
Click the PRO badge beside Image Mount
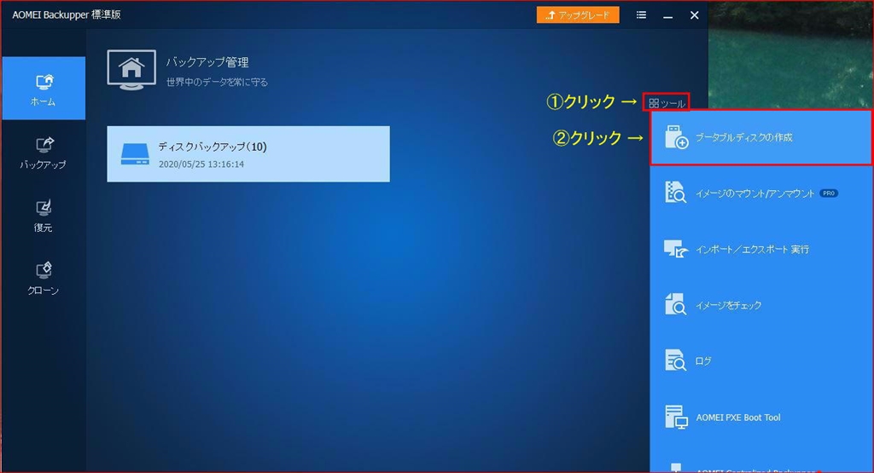(829, 193)
